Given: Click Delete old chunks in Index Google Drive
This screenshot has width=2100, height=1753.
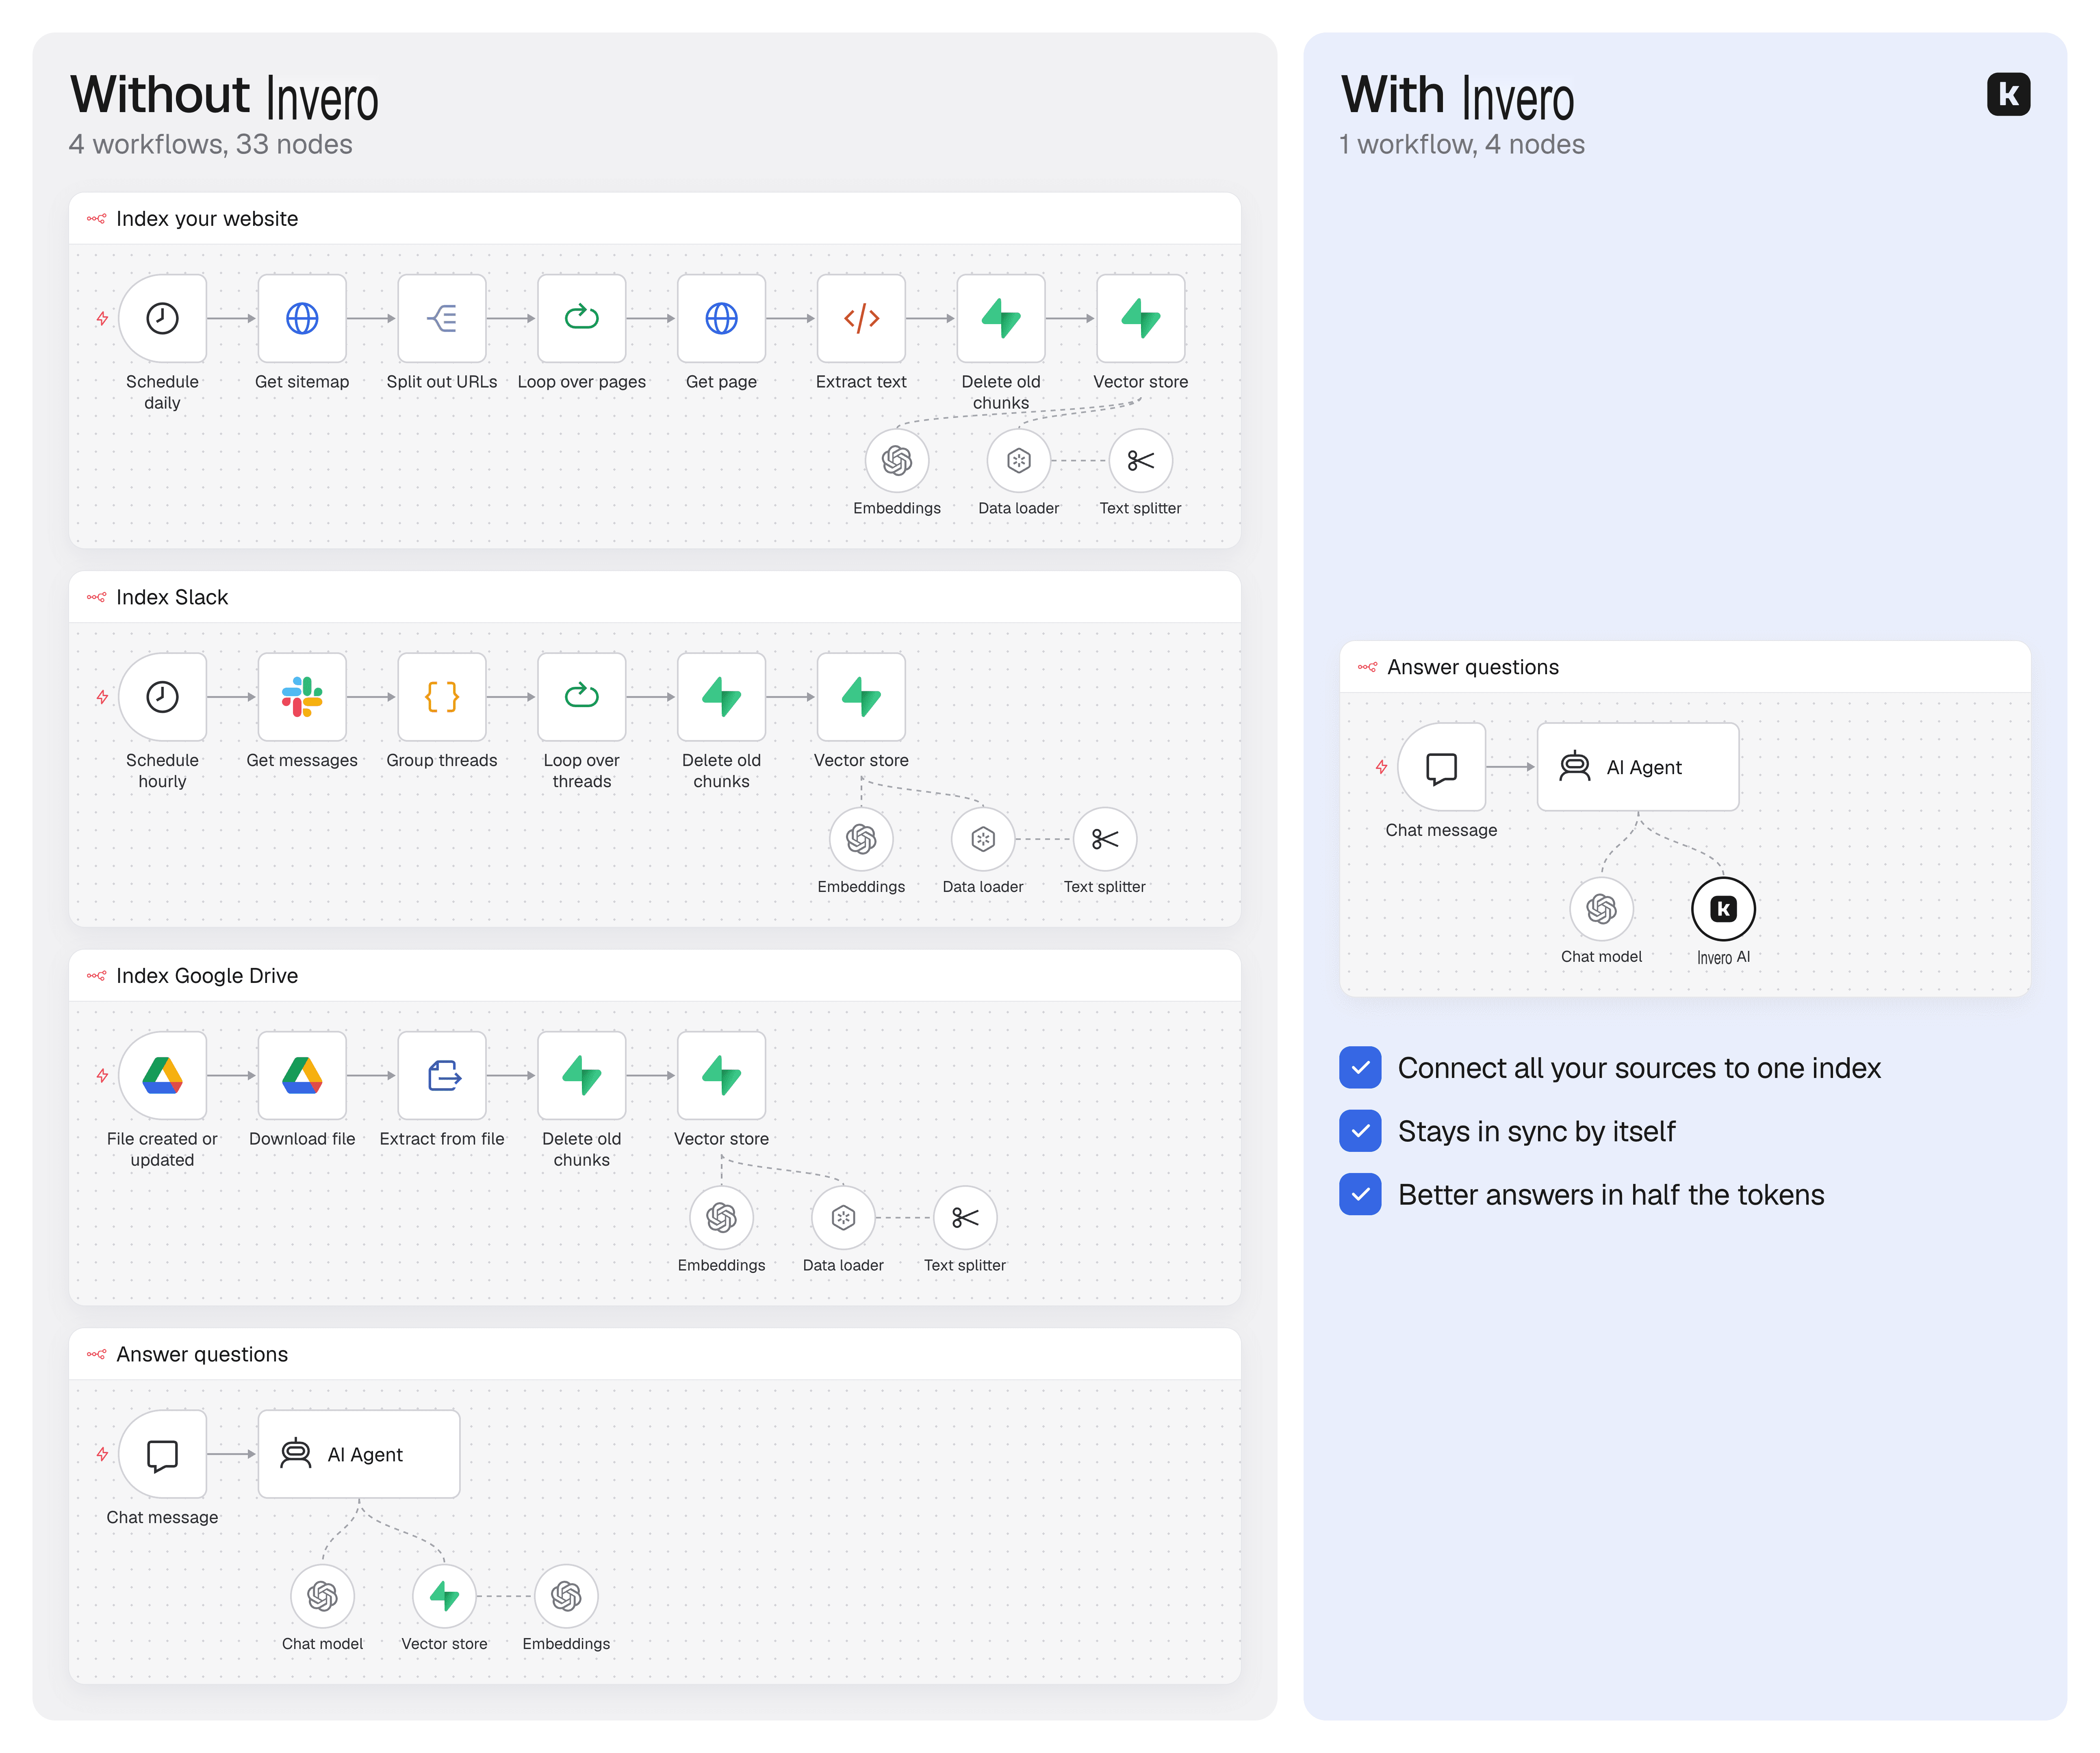Looking at the screenshot, I should 581,1076.
